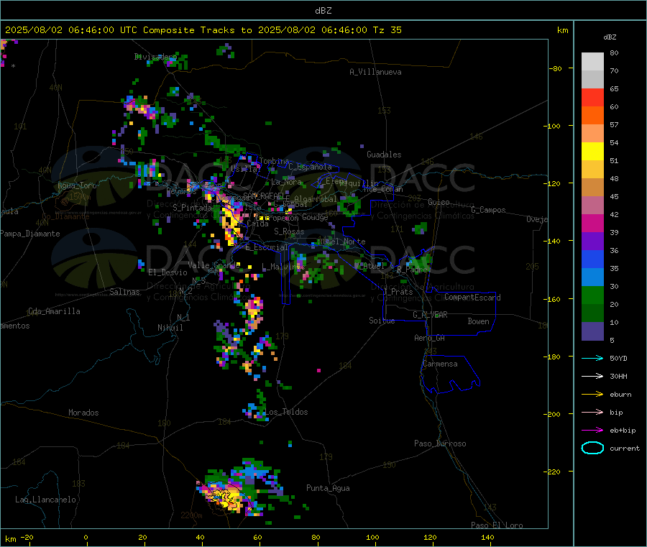
Task: Click the Lag.Llancanelo map label
Action: [45, 500]
